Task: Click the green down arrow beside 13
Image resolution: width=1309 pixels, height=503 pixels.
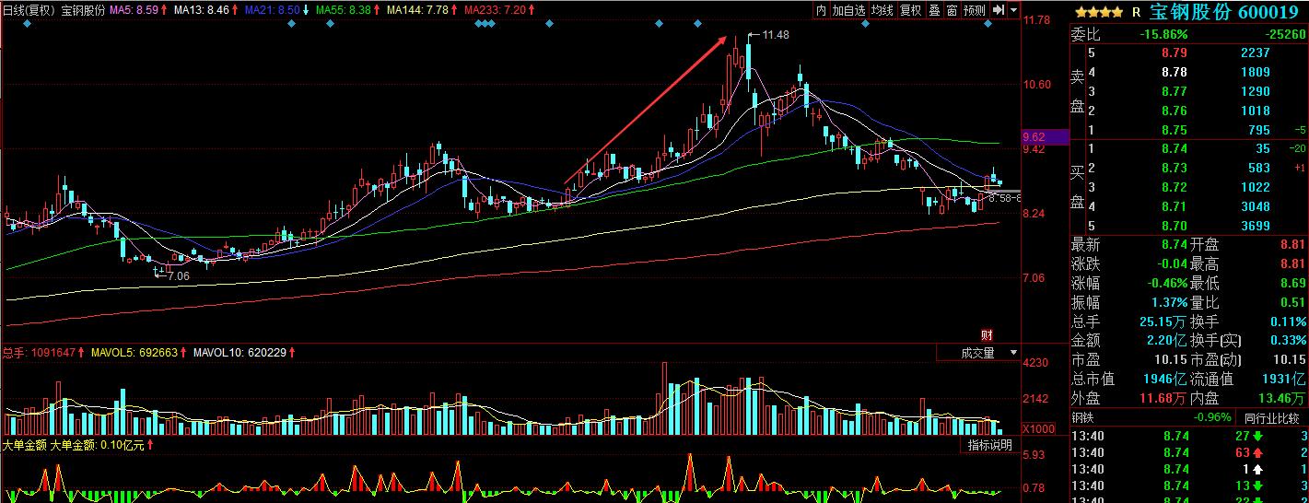Action: pyautogui.click(x=1256, y=485)
